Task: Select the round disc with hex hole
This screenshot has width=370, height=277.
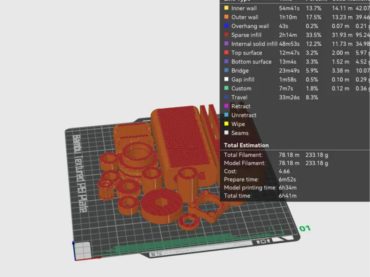Action: [x=162, y=206]
